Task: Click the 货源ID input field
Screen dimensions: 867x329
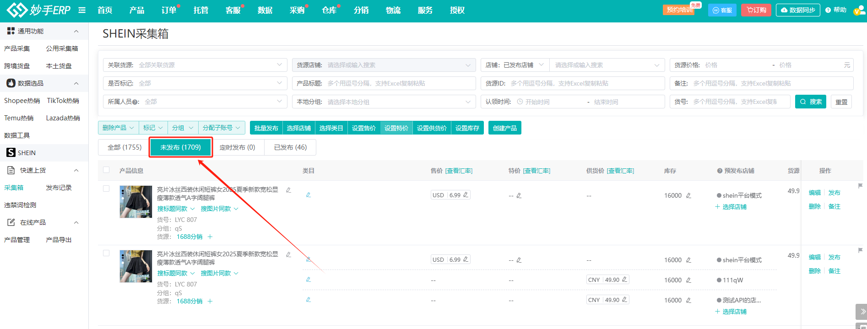Action: tap(573, 83)
